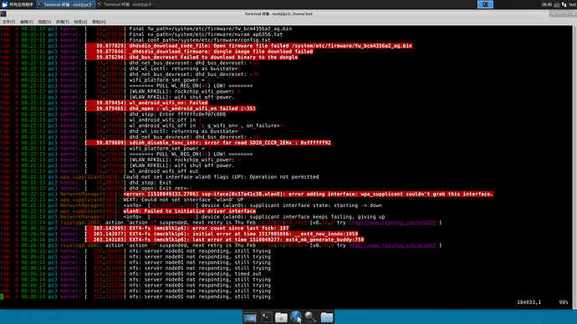Open the 终端(T) Terminal menu

tap(63, 22)
